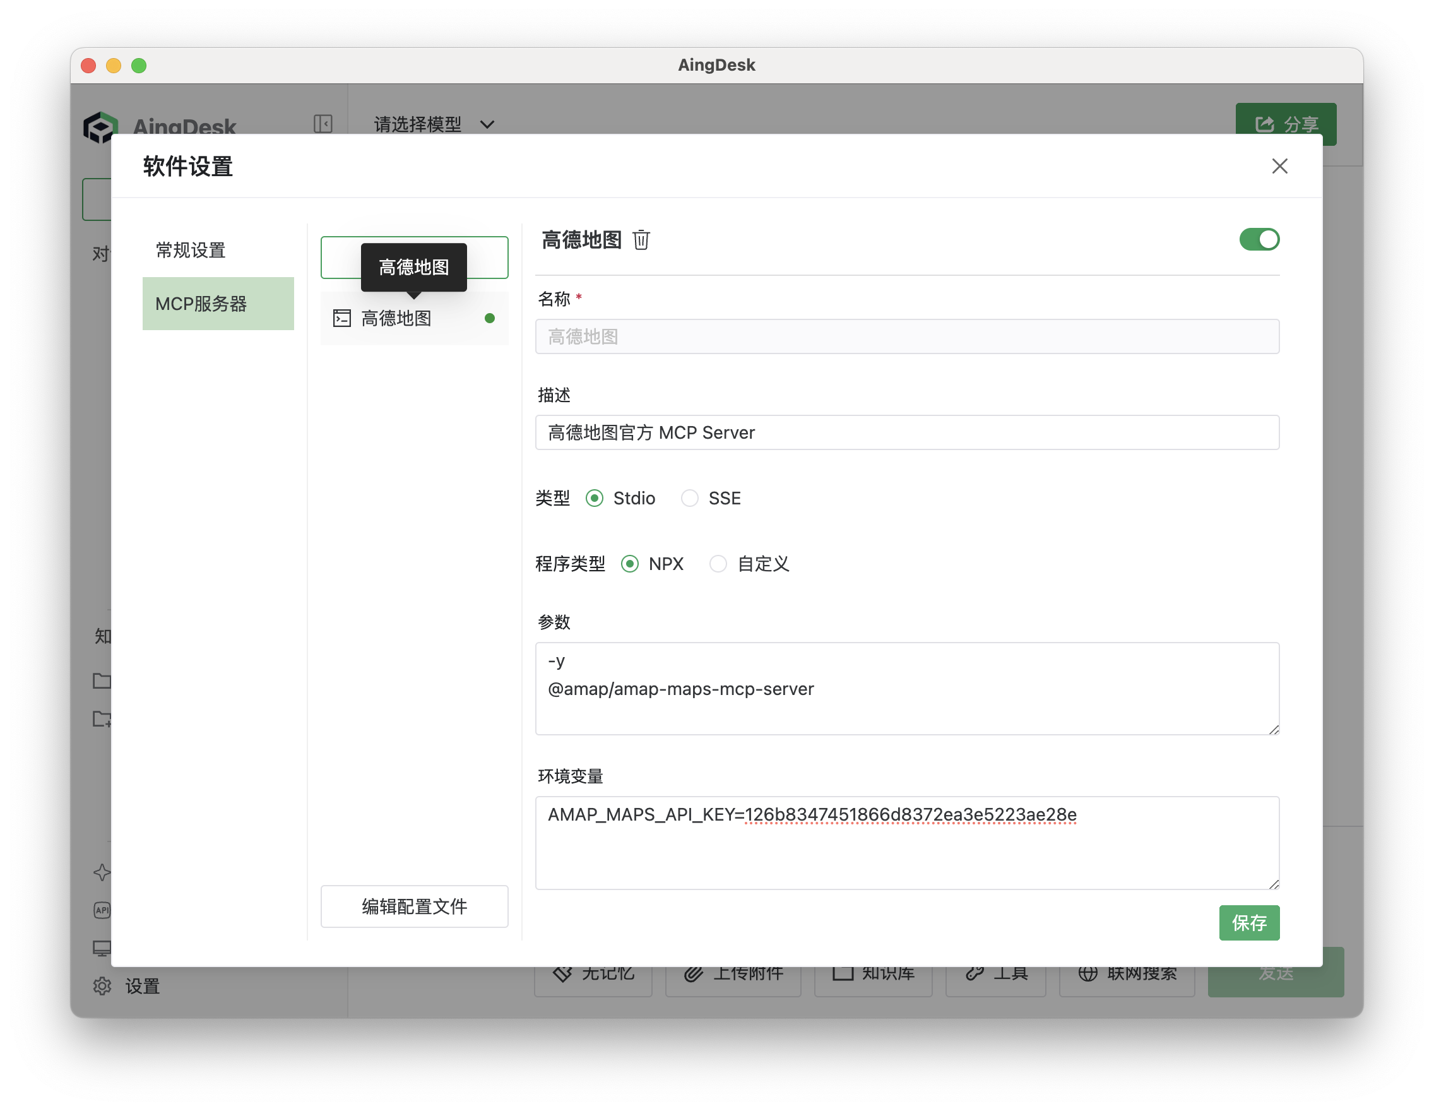
Task: Click the green status dot of 高德地图
Action: [489, 318]
